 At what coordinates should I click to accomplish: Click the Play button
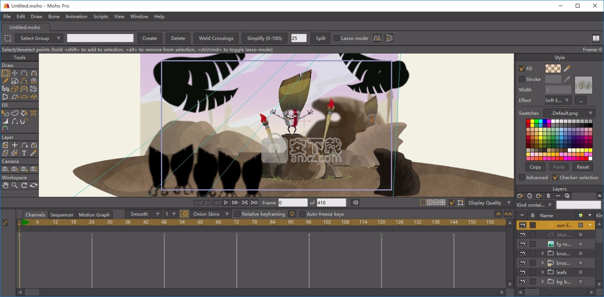226,203
